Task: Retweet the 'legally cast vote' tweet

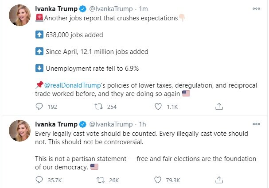Action: pyautogui.click(x=99, y=180)
